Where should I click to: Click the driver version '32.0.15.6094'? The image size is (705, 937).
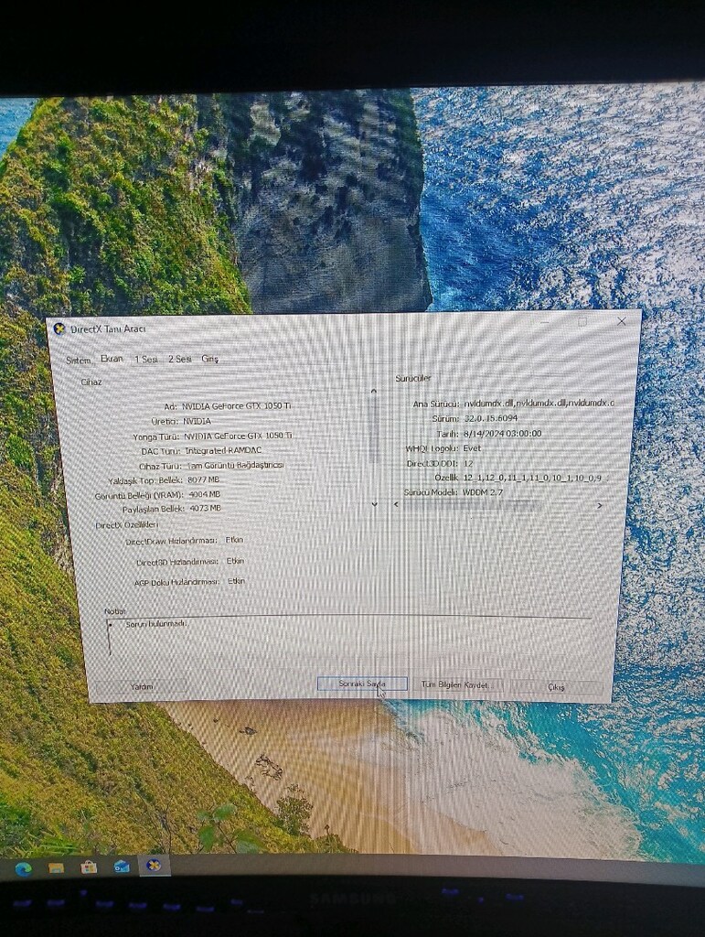point(491,418)
